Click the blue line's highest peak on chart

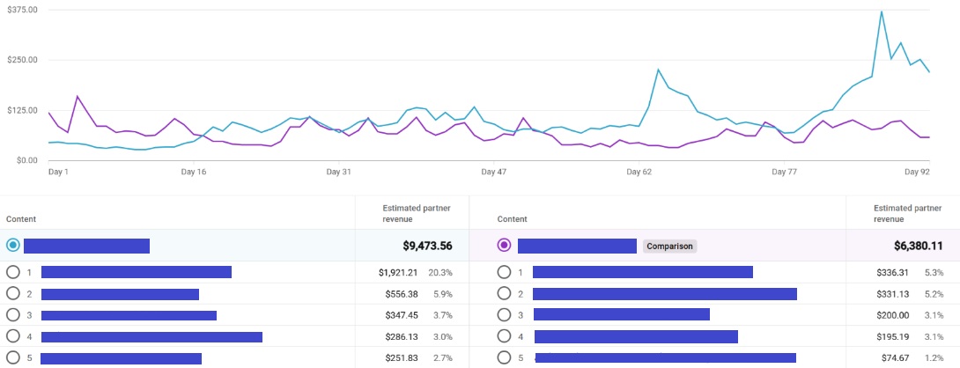pos(882,11)
